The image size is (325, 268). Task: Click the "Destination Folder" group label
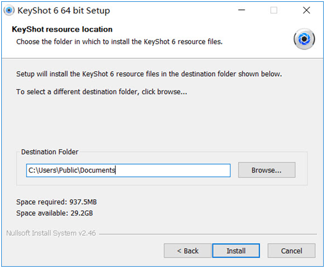click(50, 152)
